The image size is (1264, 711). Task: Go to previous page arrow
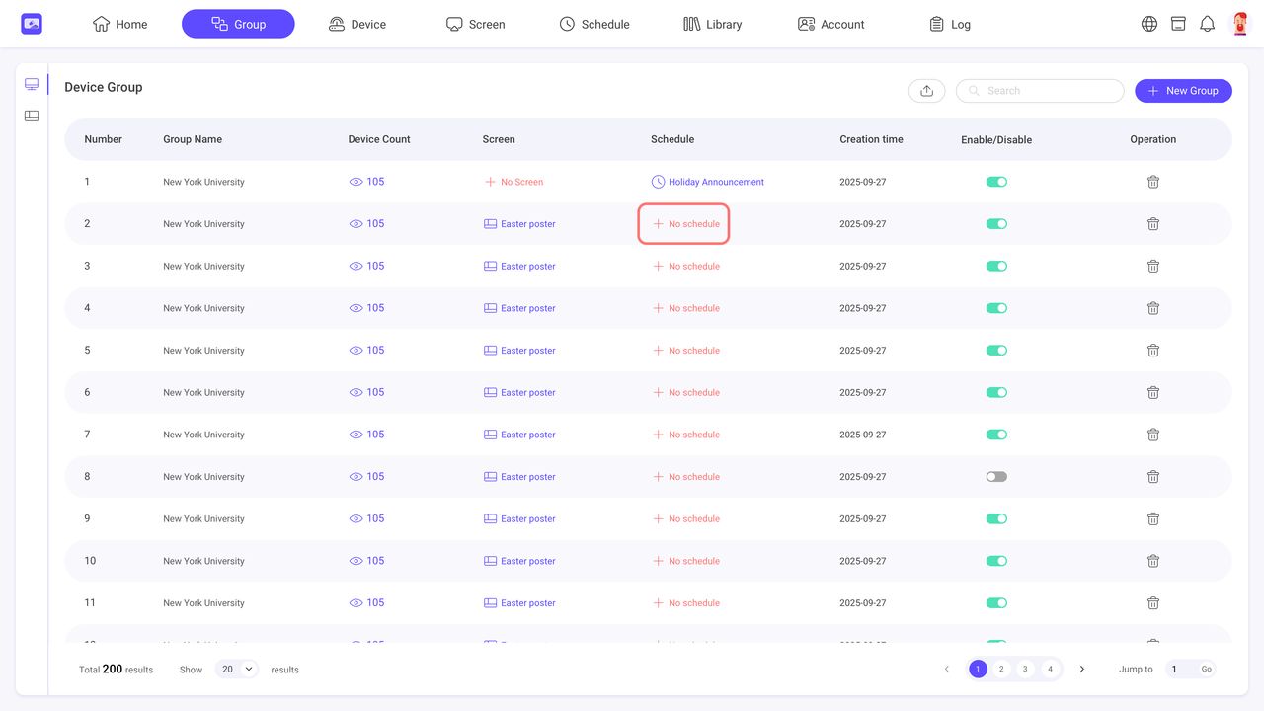(x=946, y=669)
